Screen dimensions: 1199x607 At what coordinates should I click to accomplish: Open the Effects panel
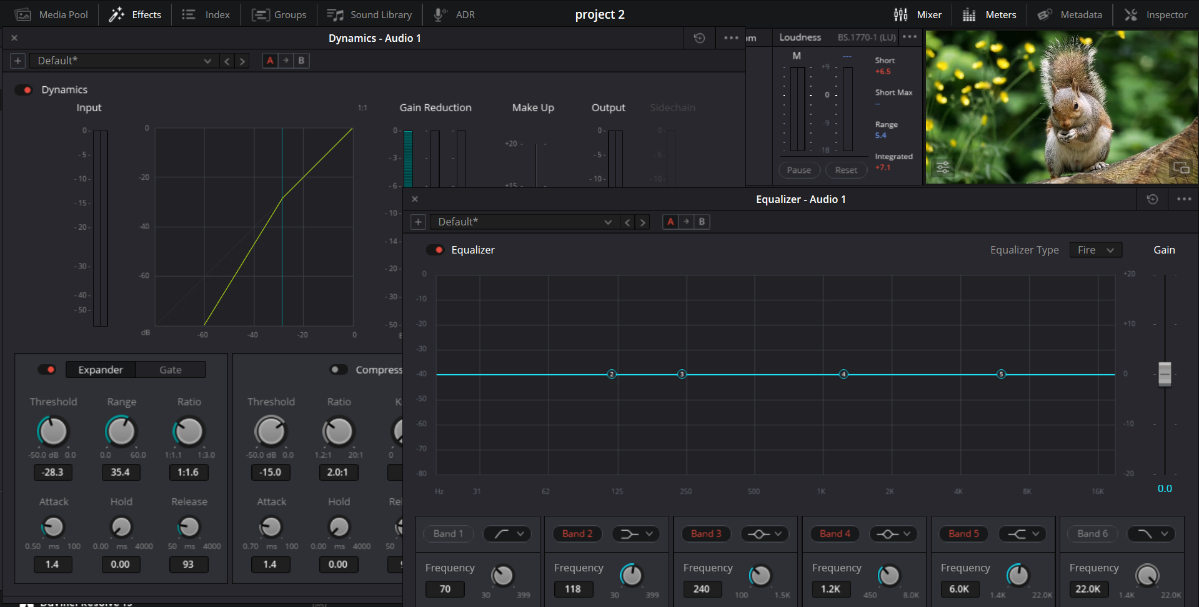(x=135, y=14)
